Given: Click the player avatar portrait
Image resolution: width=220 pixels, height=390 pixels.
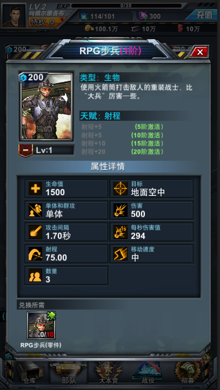Looking at the screenshot, I should pos(14,15).
